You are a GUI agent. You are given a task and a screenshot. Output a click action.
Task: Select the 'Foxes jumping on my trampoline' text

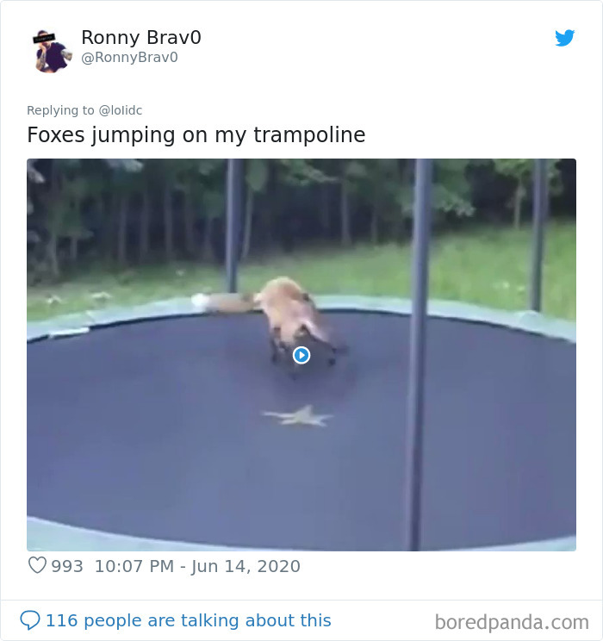click(196, 135)
